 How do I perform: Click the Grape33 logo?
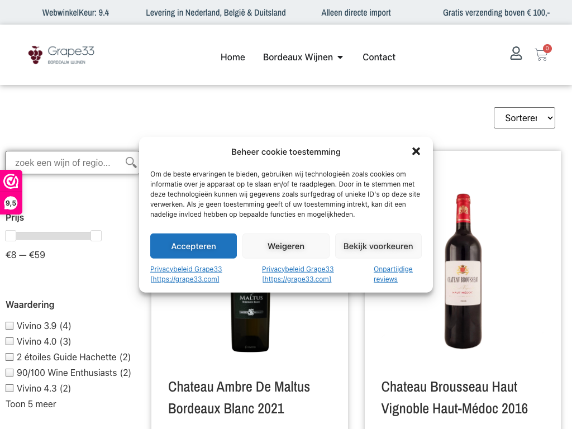point(61,55)
